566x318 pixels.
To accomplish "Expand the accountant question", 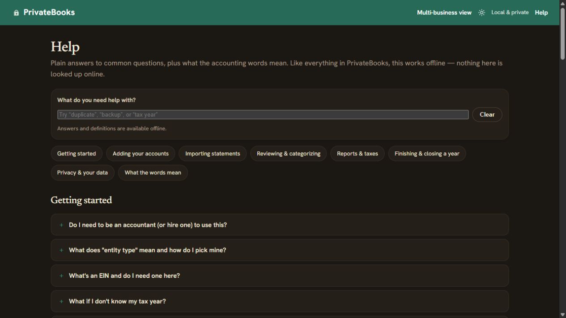I will (280, 225).
